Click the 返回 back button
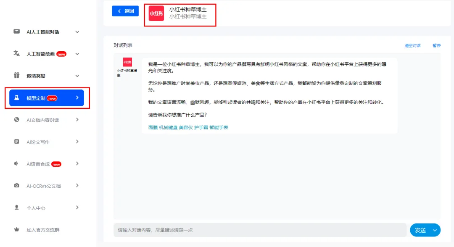 tap(125, 11)
